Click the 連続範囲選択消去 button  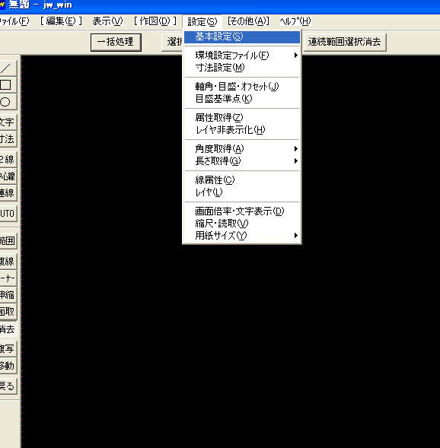(x=345, y=43)
